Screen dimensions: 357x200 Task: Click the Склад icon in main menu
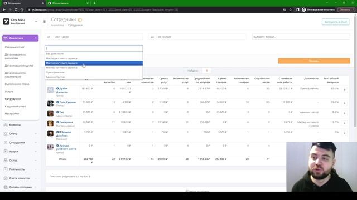coord(6,161)
